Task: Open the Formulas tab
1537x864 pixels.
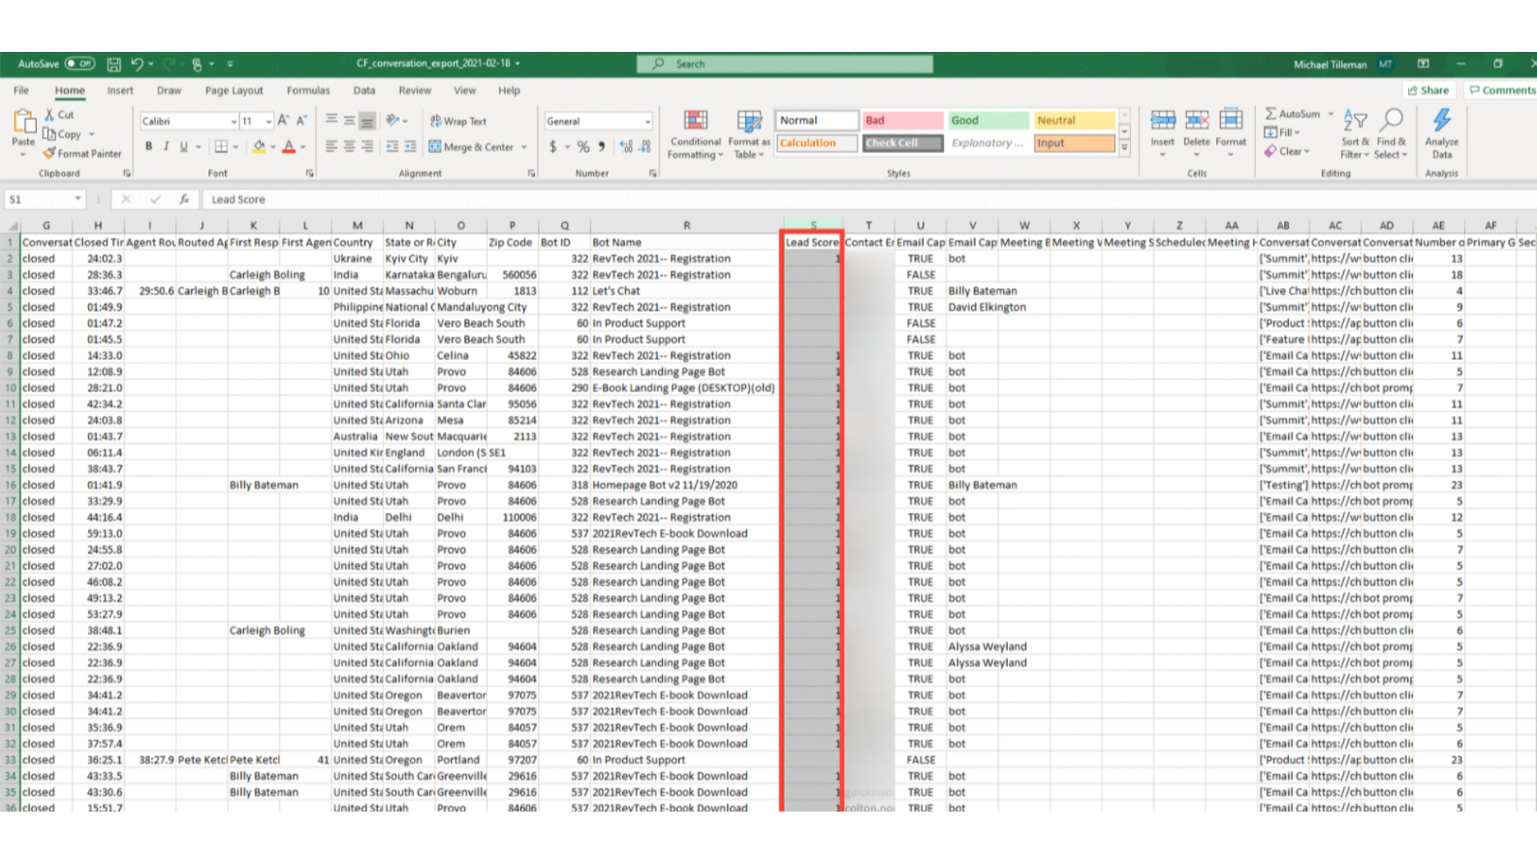Action: pyautogui.click(x=308, y=90)
